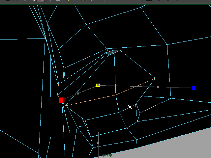Click gray handle between red cube and center
Screen dimensions: 211x158
click(78, 93)
